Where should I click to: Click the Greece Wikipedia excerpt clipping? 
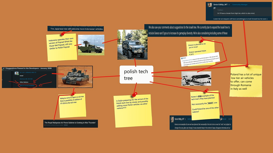point(197,59)
